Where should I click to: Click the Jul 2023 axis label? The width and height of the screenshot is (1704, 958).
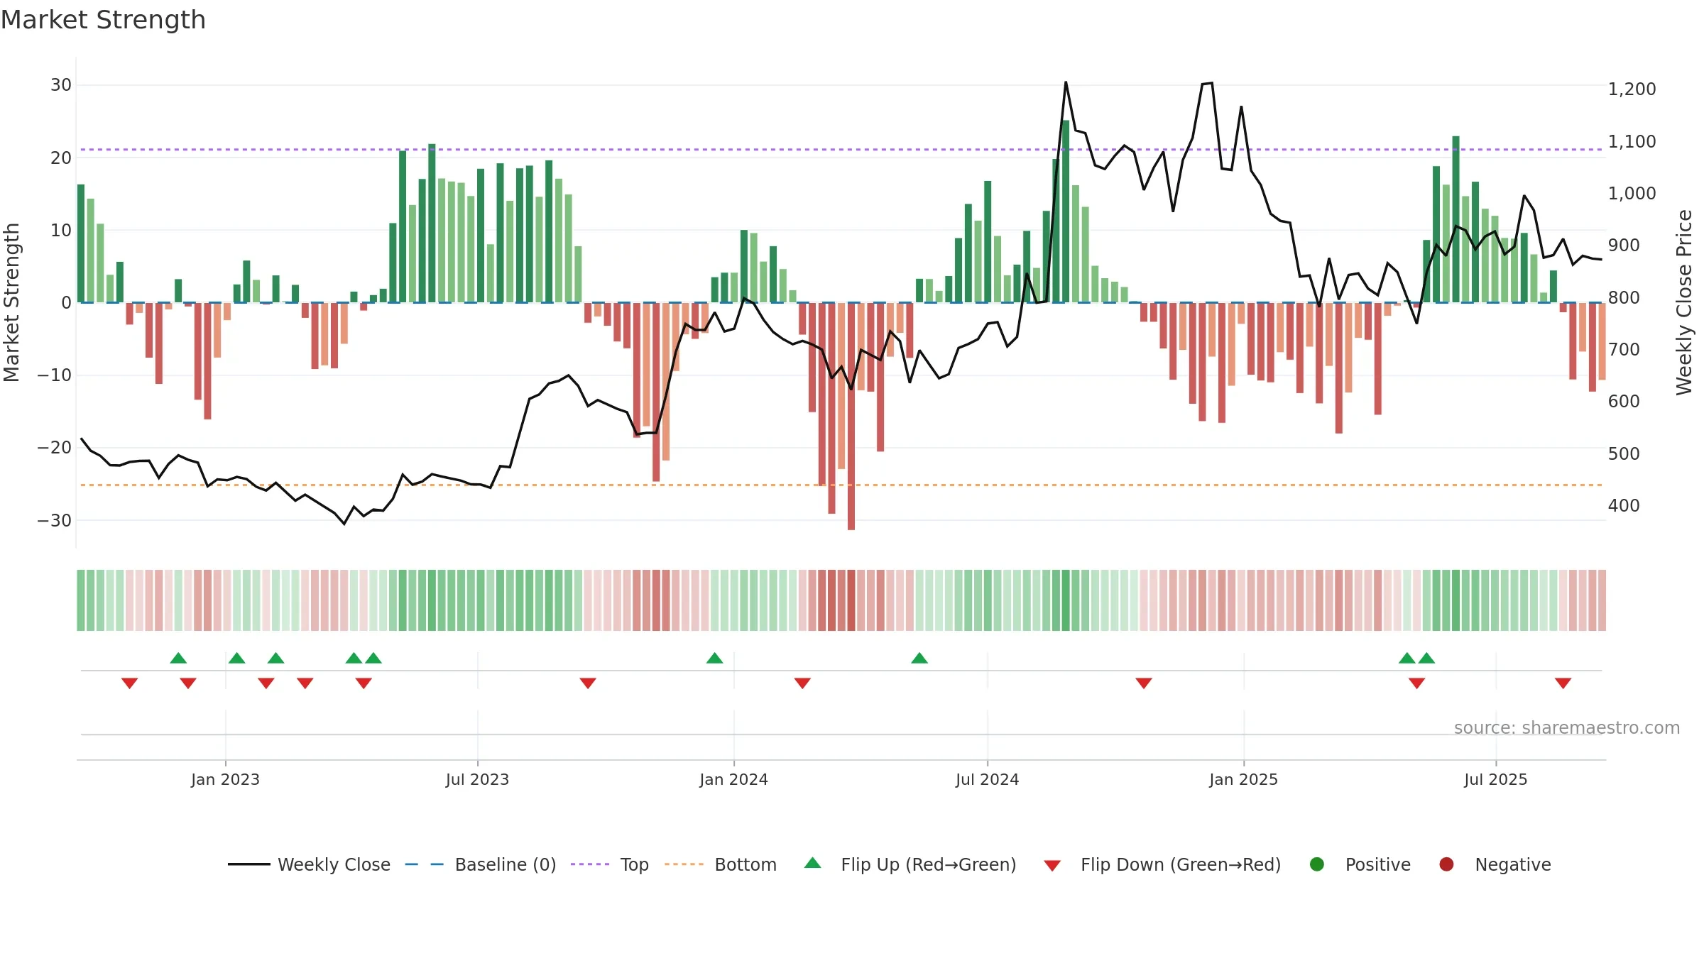477,779
